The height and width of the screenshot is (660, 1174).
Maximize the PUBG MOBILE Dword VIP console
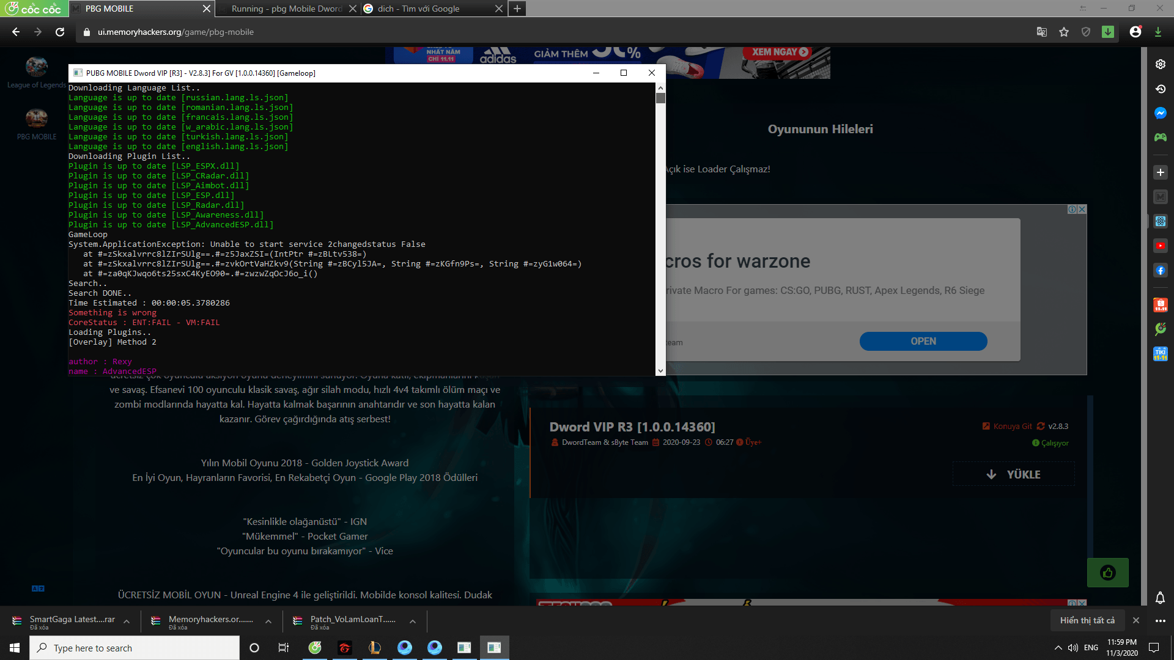pyautogui.click(x=624, y=73)
